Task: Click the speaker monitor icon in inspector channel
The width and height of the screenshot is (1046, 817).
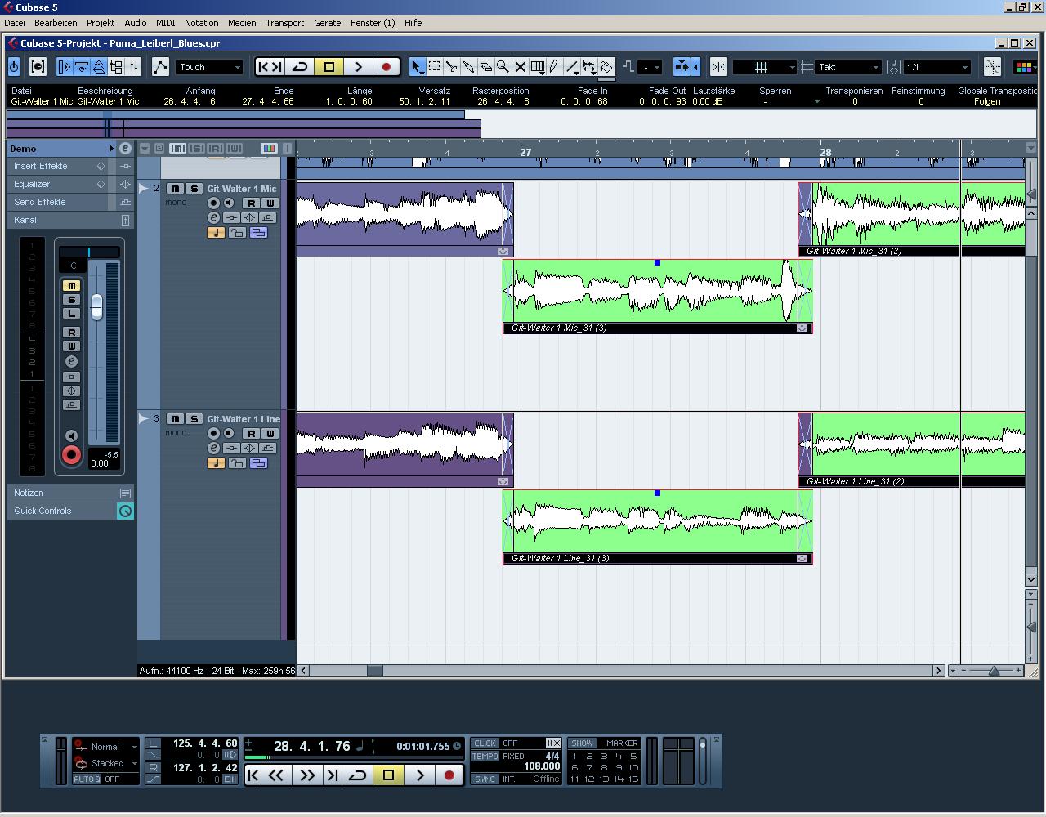Action: [x=71, y=436]
